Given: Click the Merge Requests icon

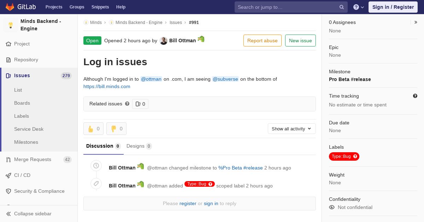Looking at the screenshot, I should [x=8, y=160].
